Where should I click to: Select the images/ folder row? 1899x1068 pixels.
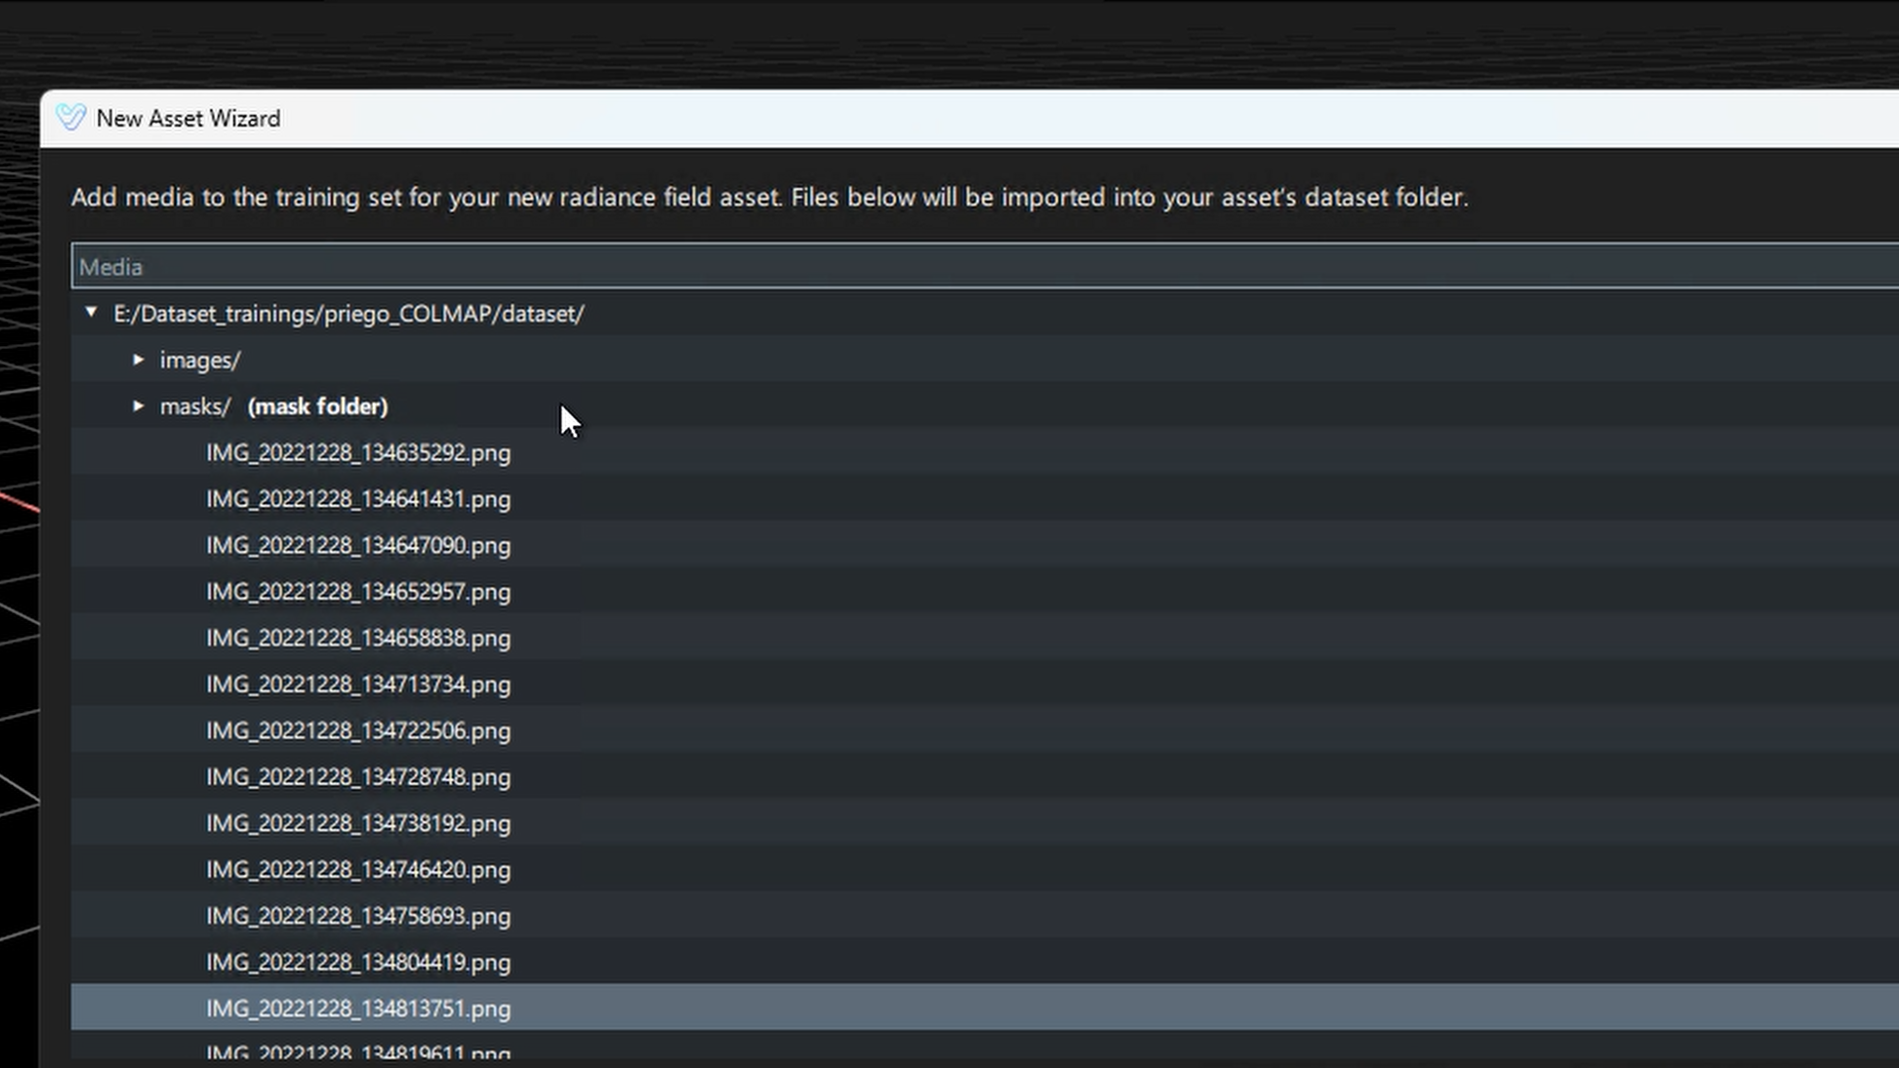(x=985, y=360)
